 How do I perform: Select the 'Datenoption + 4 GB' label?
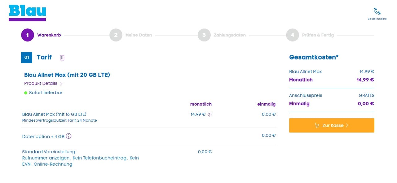[43, 136]
